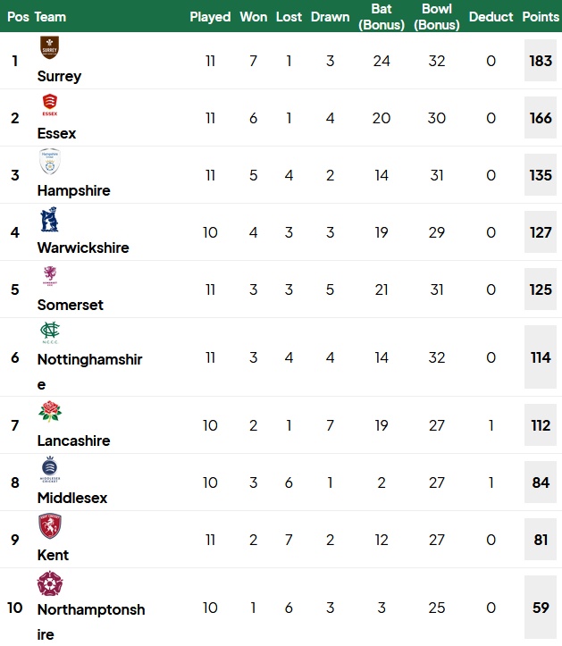
Task: Click the Surrey club crest icon
Action: [49, 47]
